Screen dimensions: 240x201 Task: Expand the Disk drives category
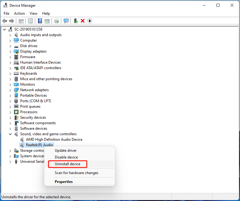tap(10, 46)
